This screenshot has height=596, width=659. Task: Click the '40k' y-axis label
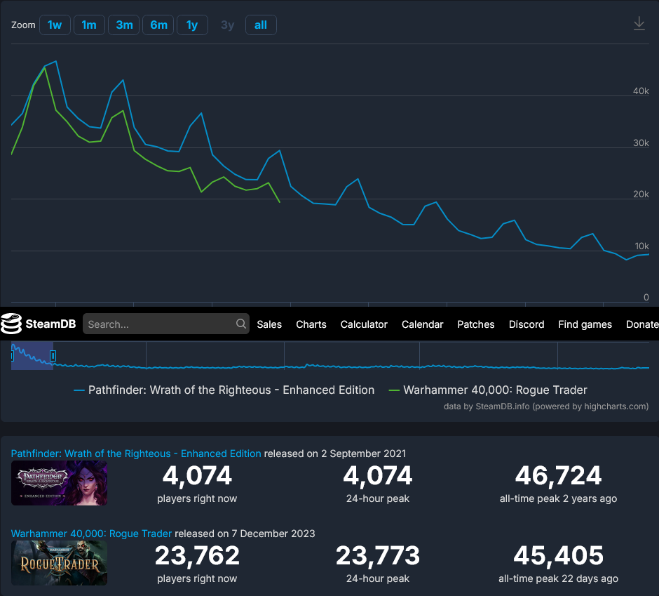pos(641,91)
